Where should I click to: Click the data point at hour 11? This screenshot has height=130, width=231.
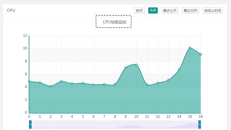click(x=147, y=85)
